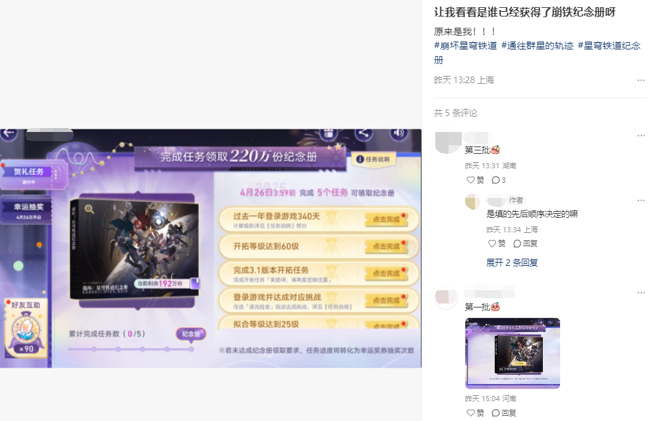Reply to the 第一批 comment via 回复
This screenshot has width=657, height=421.
(x=504, y=412)
